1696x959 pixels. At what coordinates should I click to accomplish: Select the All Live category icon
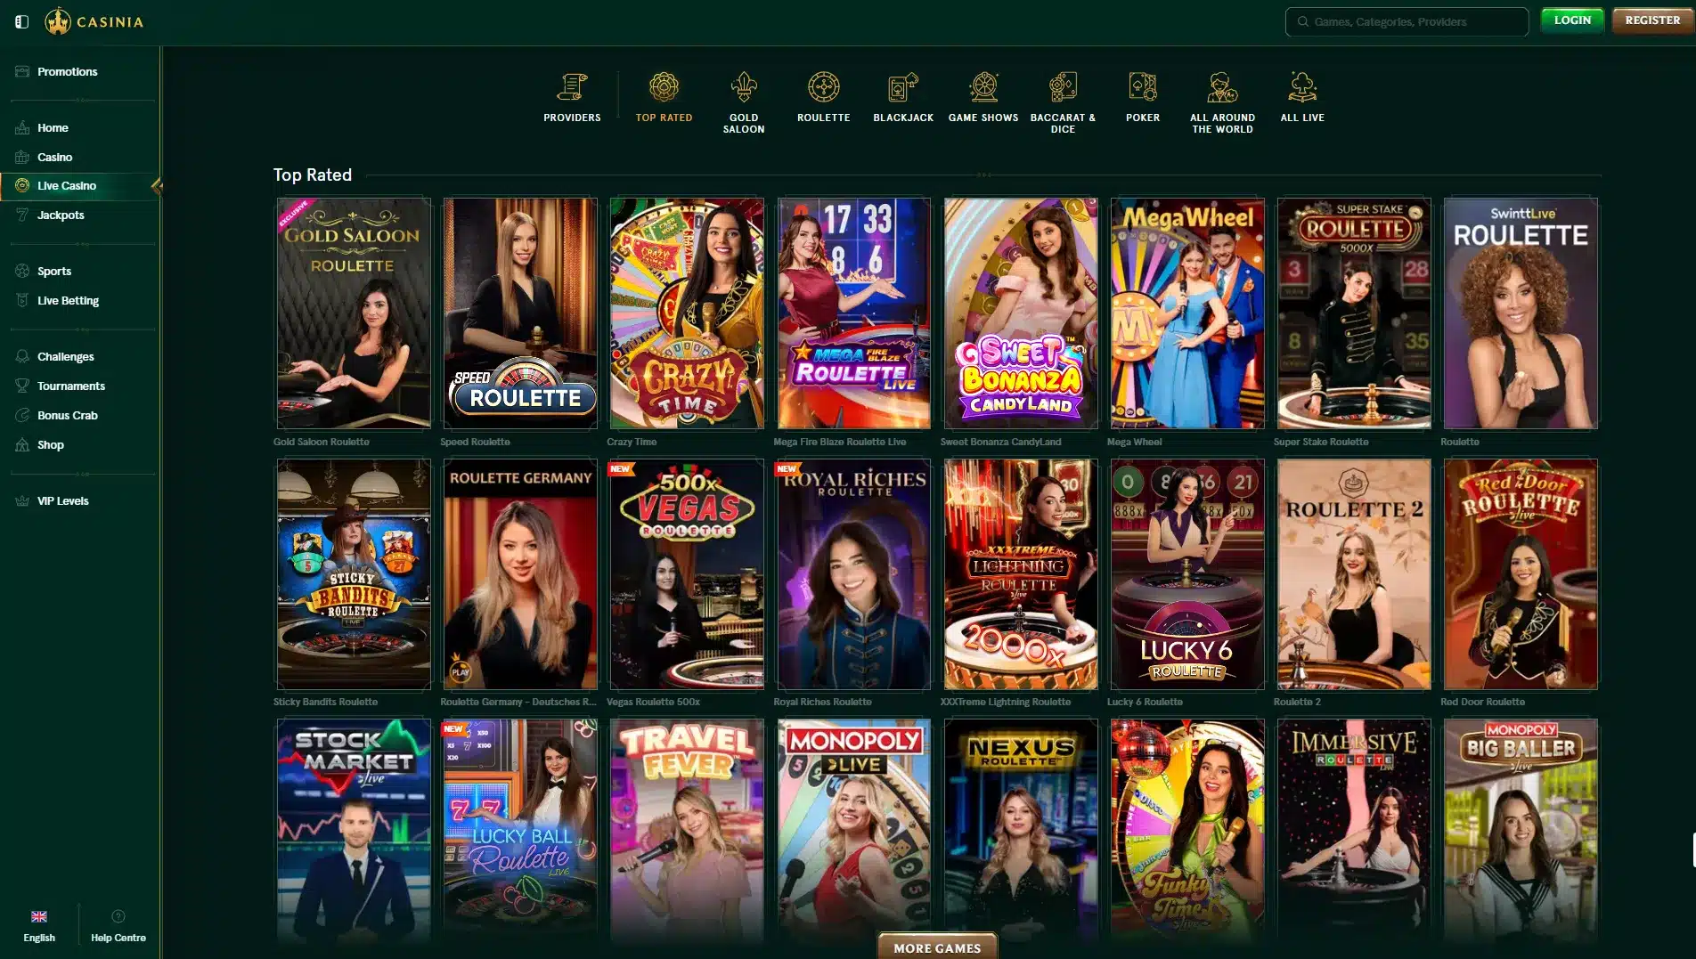1302,87
